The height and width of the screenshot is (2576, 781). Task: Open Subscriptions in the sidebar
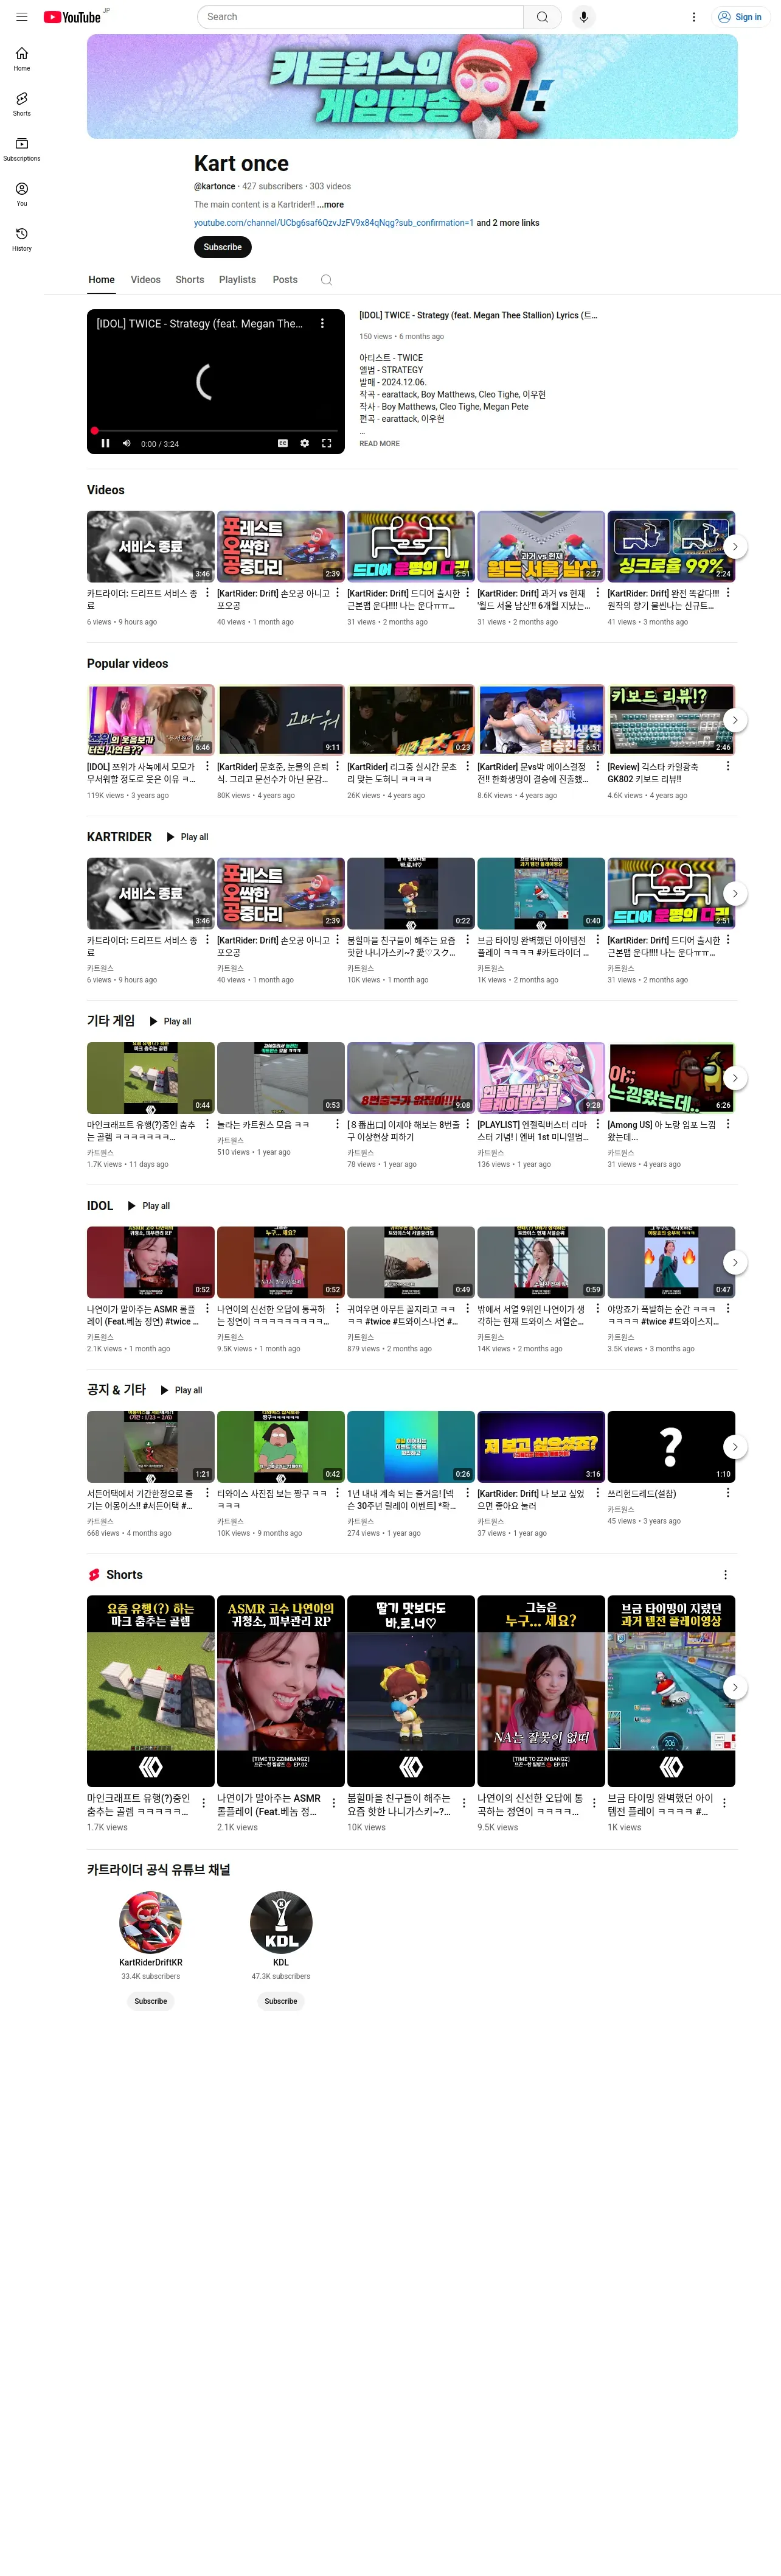pos(22,149)
